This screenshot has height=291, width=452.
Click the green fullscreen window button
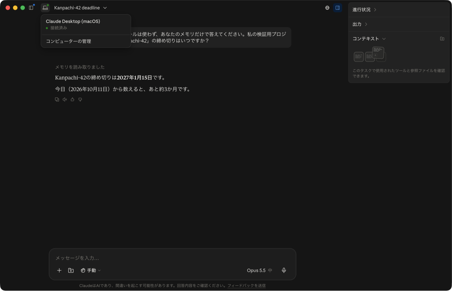(23, 8)
